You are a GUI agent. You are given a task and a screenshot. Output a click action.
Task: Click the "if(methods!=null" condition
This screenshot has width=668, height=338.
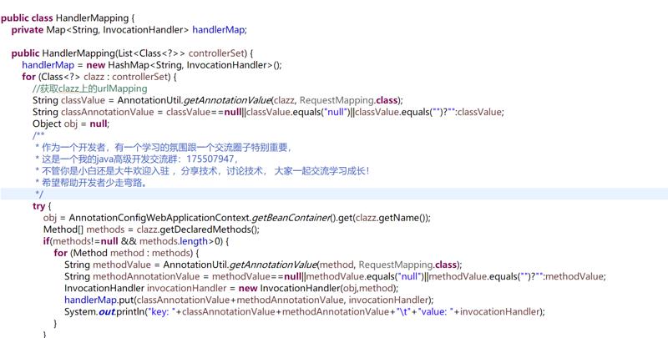pyautogui.click(x=80, y=241)
